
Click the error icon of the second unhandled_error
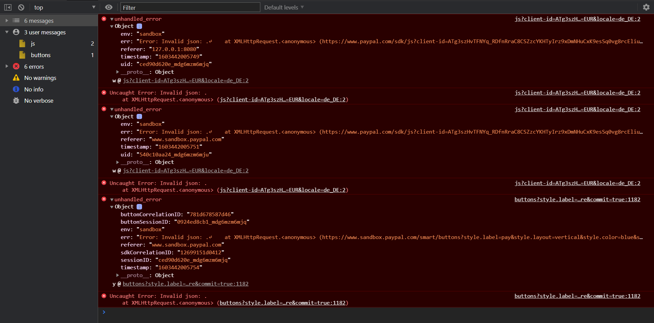[x=104, y=109]
